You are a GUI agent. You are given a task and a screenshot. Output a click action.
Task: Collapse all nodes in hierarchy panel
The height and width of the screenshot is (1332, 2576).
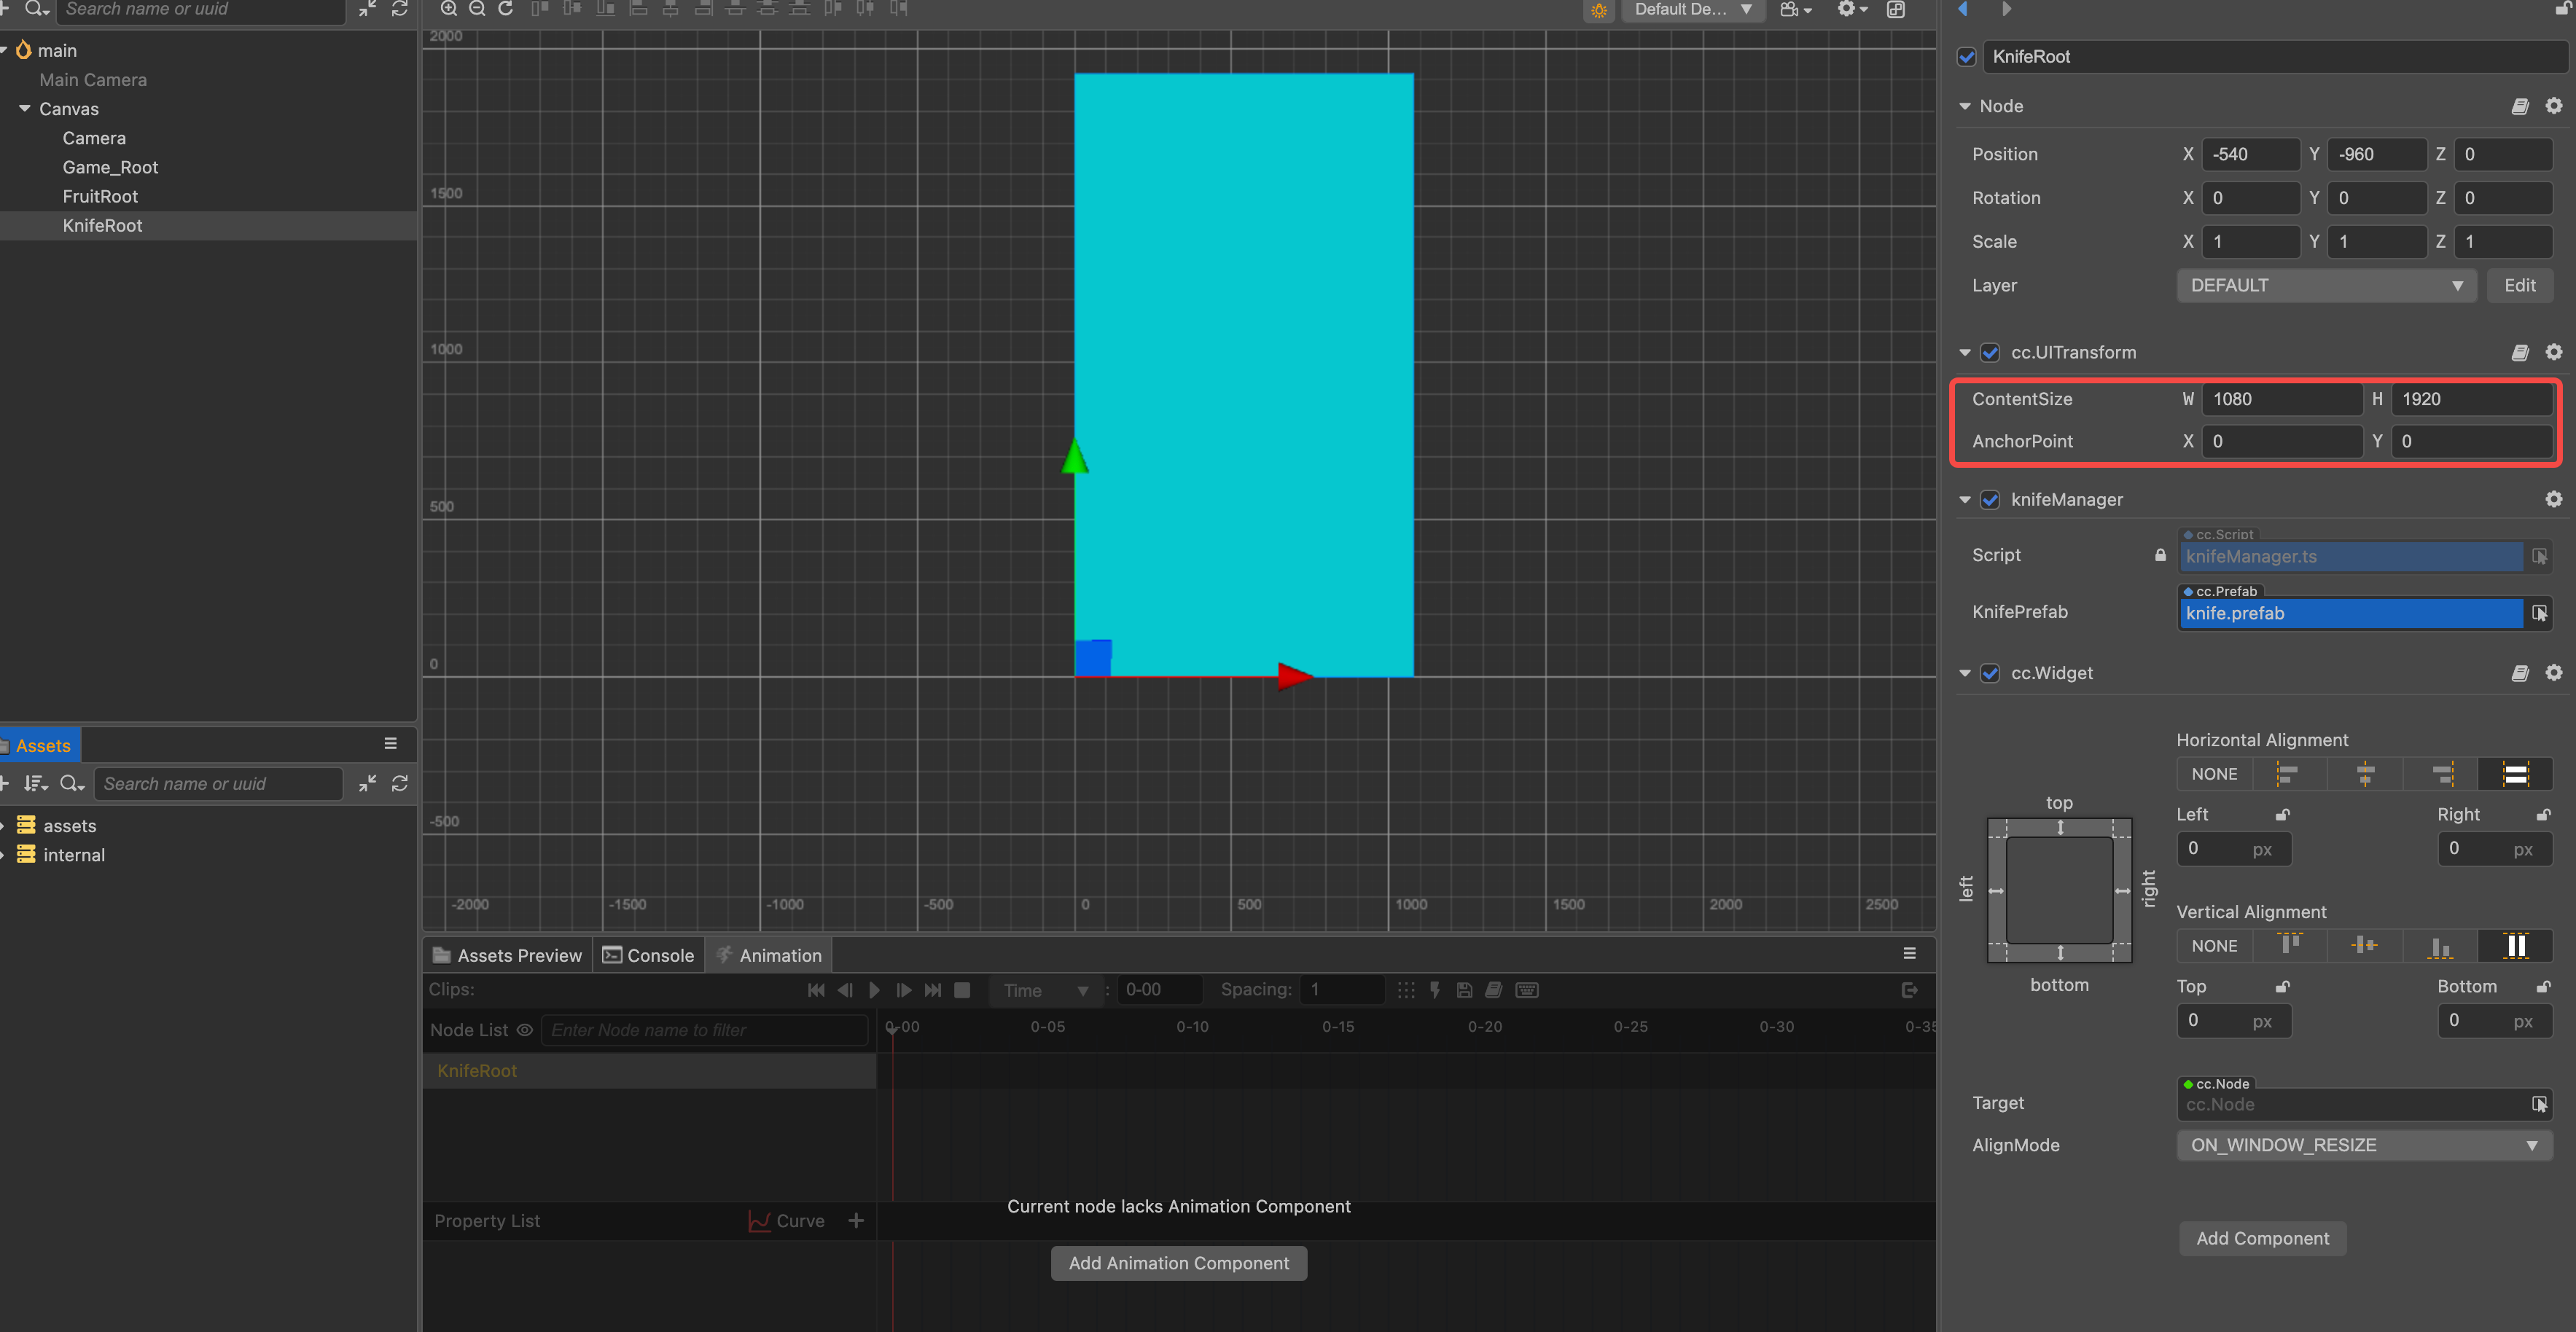[x=368, y=9]
